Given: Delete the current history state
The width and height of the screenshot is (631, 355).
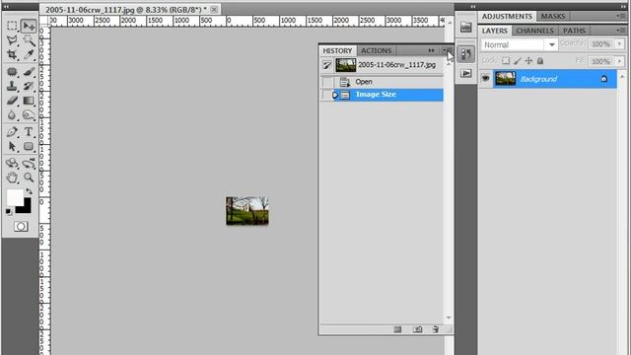Looking at the screenshot, I should pos(436,329).
